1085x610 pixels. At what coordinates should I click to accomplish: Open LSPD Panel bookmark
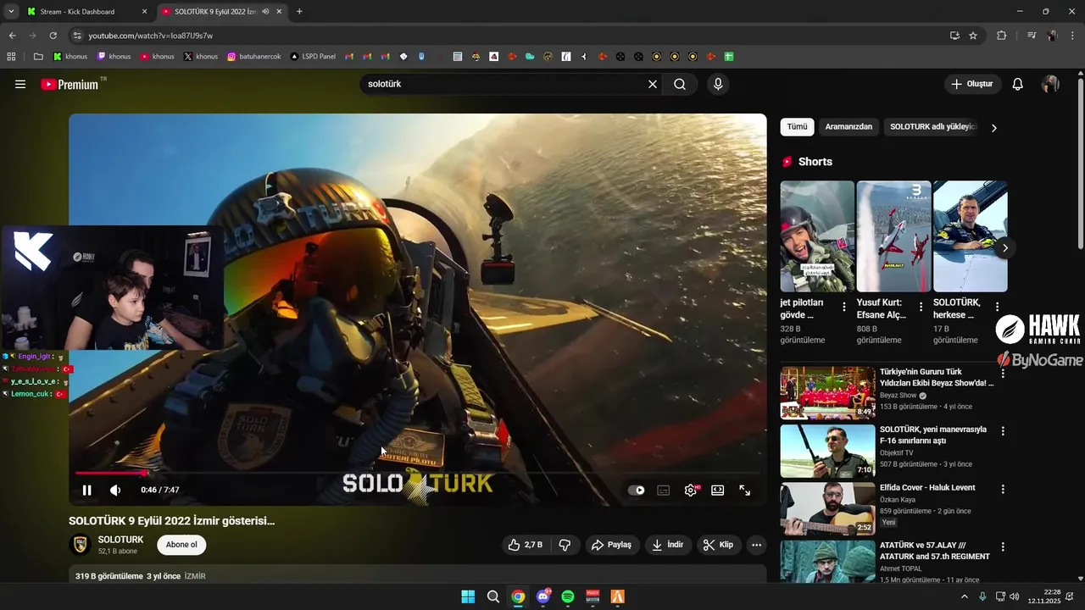click(x=312, y=57)
